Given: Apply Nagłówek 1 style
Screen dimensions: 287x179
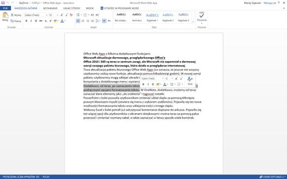Looking at the screenshot, I should 152,17.
